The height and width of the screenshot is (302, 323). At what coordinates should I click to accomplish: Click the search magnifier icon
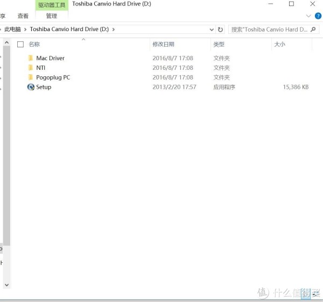[x=313, y=30]
